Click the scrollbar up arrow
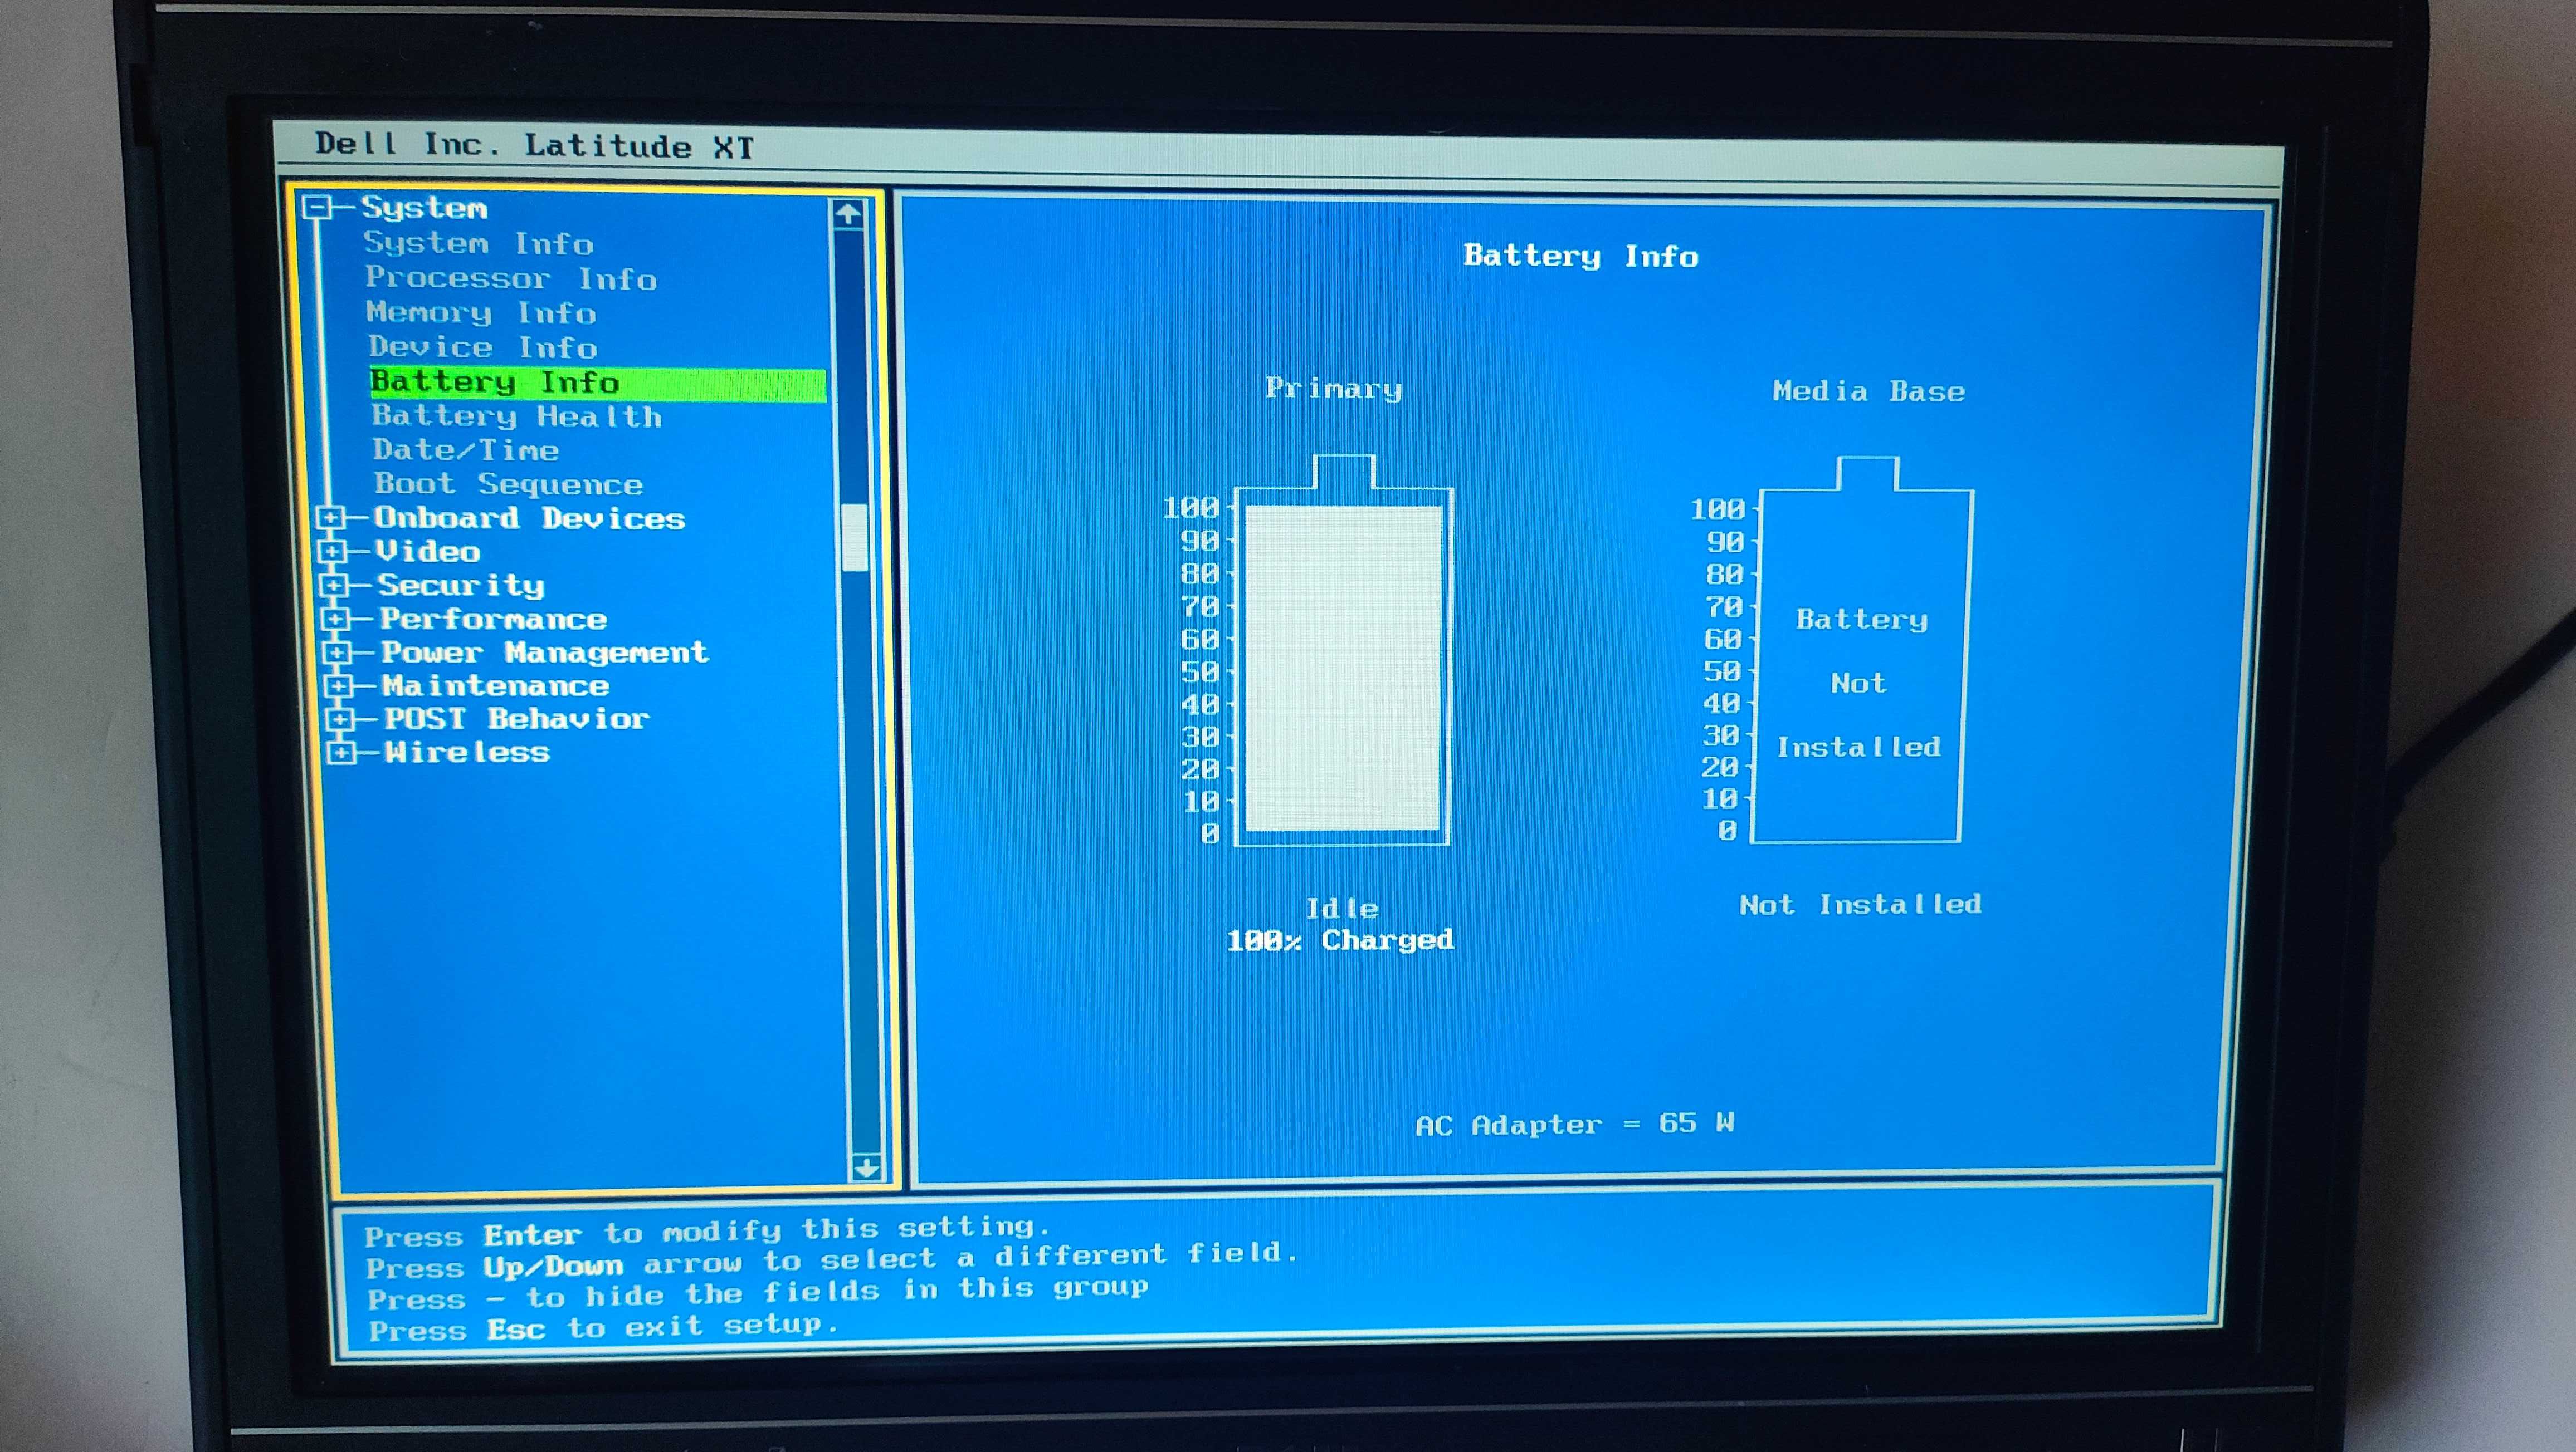 coord(848,213)
